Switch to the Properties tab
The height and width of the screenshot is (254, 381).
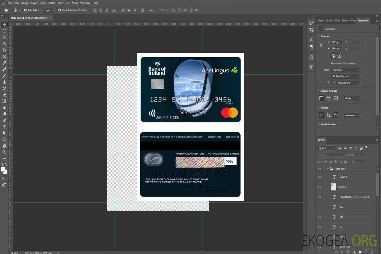[x=363, y=20]
